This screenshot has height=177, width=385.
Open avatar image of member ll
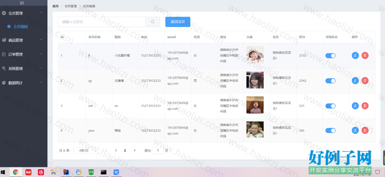click(255, 55)
